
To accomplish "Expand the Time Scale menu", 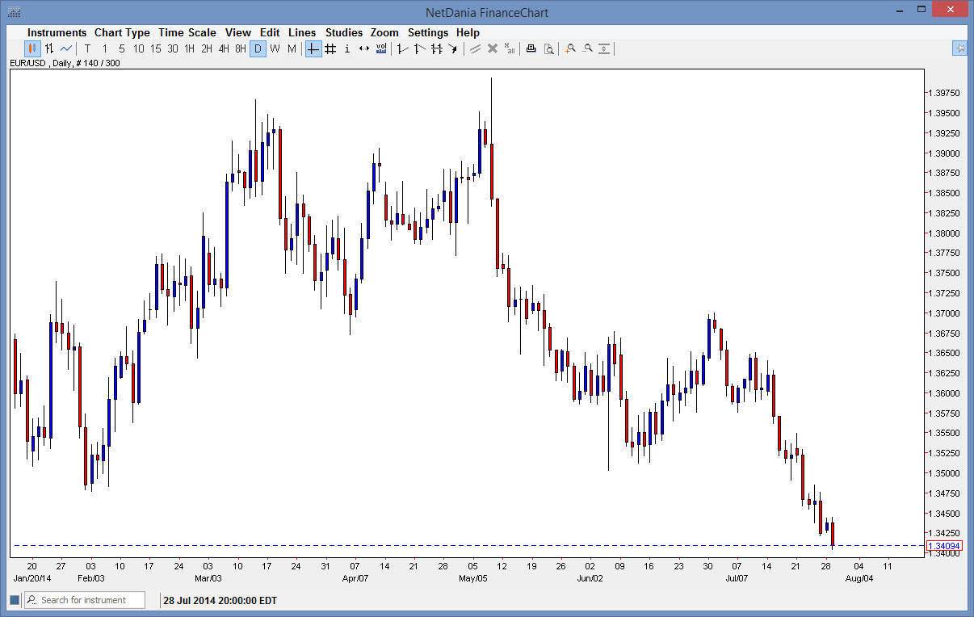I will point(187,32).
